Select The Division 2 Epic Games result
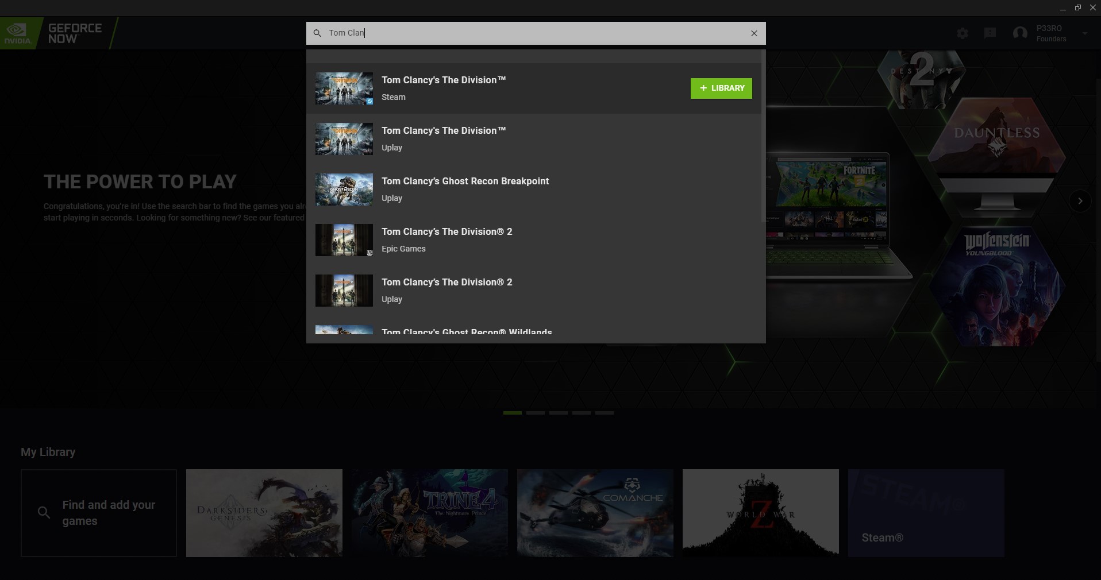 (533, 240)
